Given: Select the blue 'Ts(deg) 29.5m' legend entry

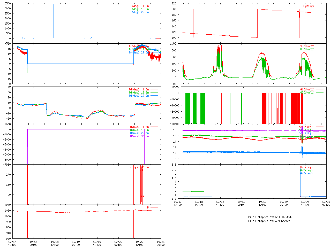Looking at the screenshot, I should (139, 52).
